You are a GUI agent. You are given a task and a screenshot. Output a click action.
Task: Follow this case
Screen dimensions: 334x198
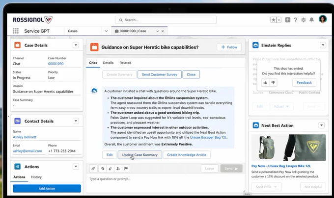(x=229, y=47)
